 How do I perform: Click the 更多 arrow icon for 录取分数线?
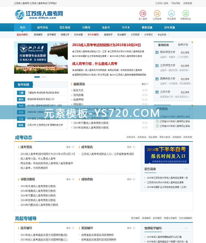point(73,179)
